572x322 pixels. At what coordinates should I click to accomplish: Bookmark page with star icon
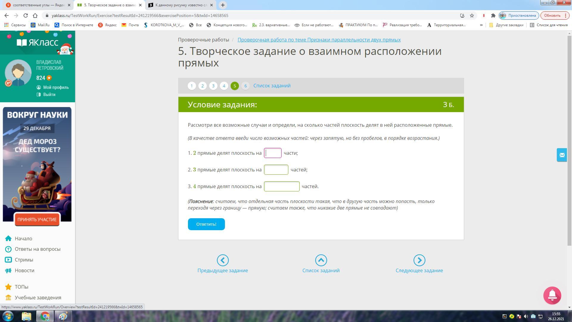[x=472, y=16]
